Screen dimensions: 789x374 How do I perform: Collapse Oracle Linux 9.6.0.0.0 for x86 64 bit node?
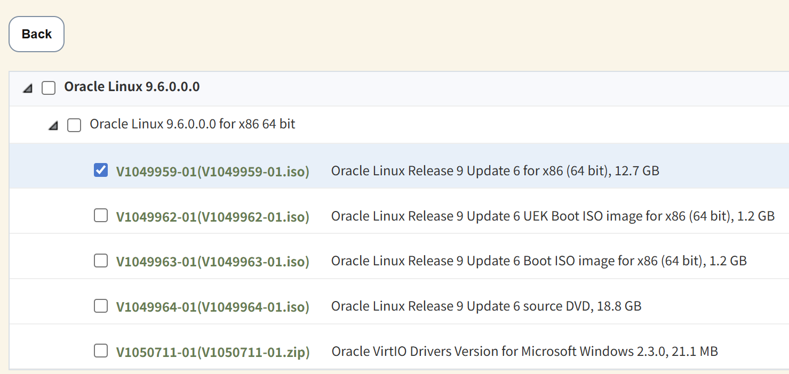53,126
